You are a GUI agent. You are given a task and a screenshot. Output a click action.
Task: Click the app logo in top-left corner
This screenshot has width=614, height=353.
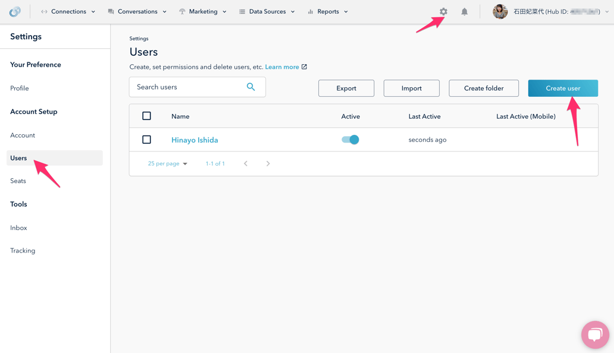15,12
